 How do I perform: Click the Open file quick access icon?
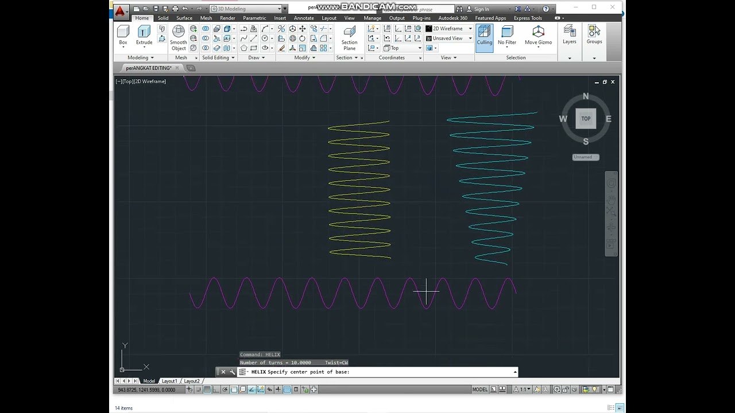pyautogui.click(x=146, y=9)
